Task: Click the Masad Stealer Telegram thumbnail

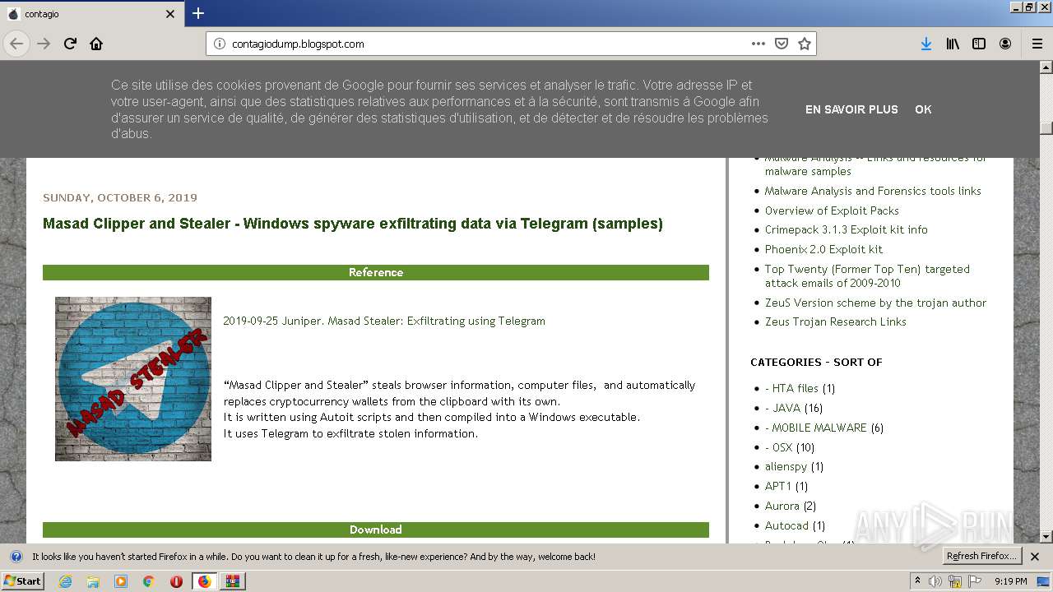Action: click(x=133, y=379)
